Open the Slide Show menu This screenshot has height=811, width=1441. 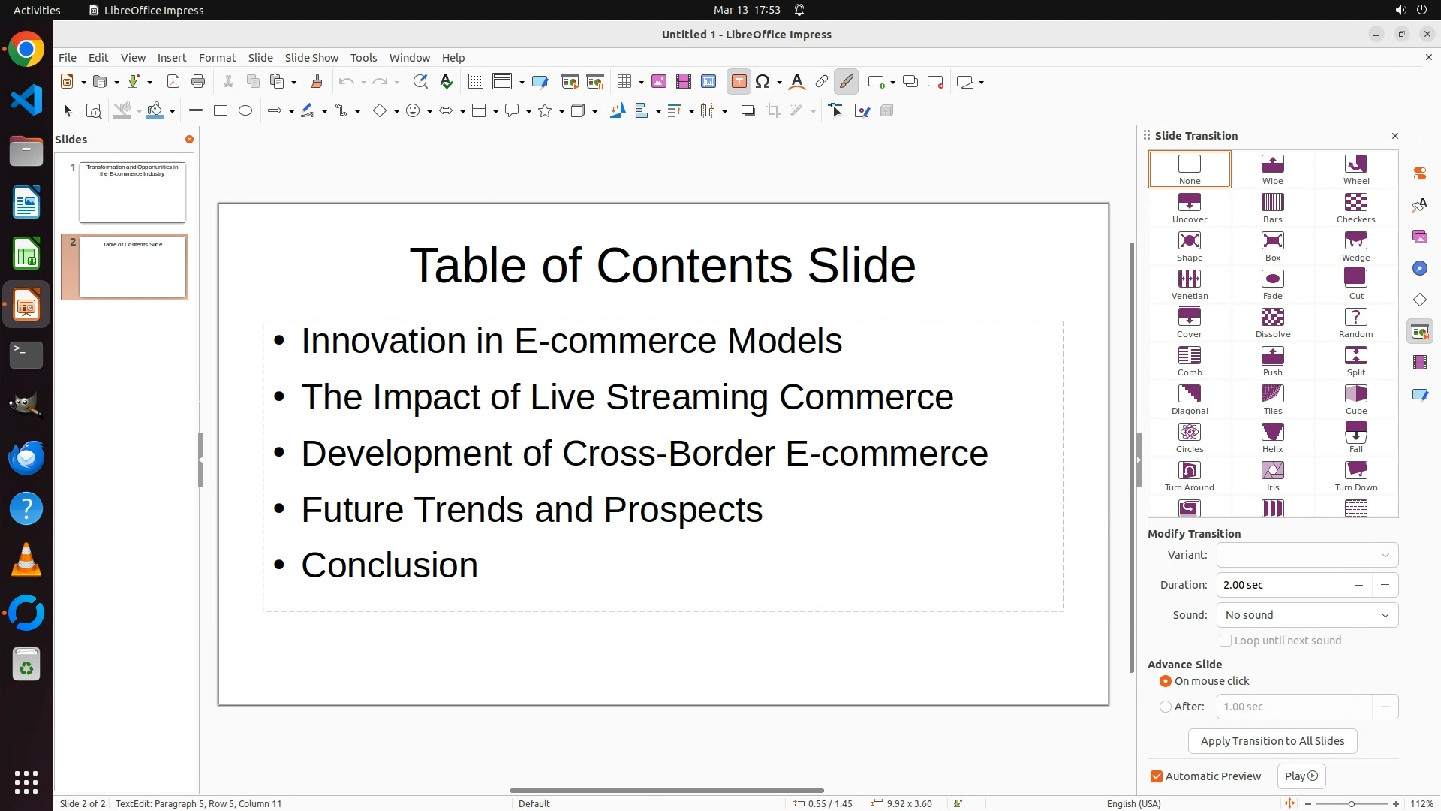311,58
